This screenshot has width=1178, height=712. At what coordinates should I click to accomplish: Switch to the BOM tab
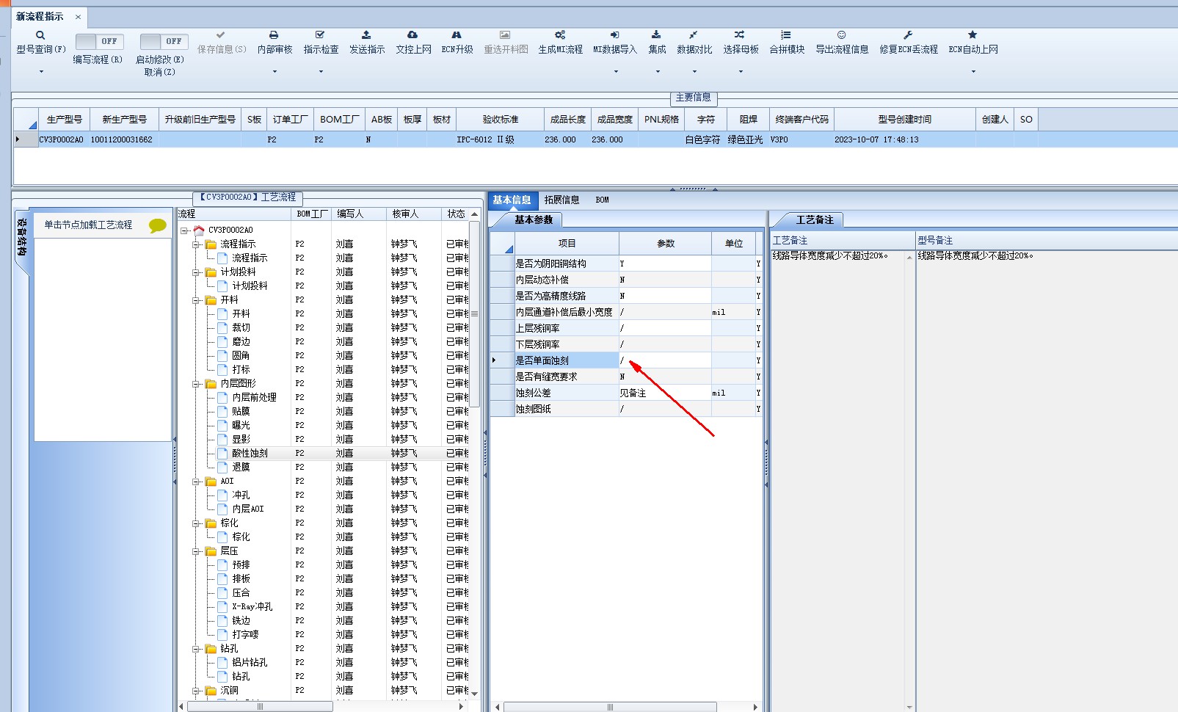coord(602,200)
